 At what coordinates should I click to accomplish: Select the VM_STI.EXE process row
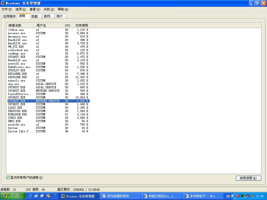pos(48,47)
